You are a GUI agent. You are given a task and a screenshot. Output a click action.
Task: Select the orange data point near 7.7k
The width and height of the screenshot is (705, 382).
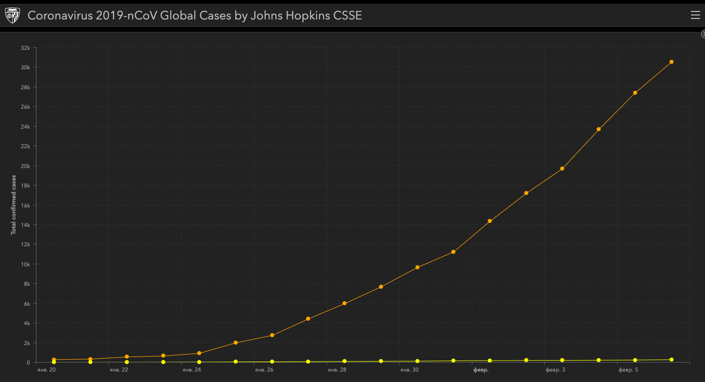point(381,287)
